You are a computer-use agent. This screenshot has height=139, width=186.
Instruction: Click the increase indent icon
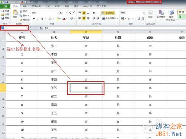[98, 19]
